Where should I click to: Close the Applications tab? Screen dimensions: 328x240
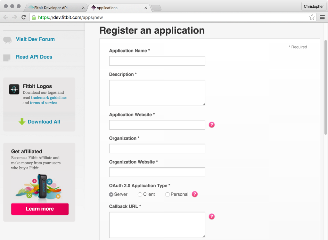pyautogui.click(x=146, y=8)
